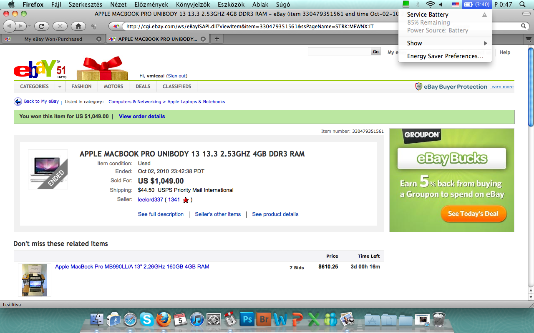Viewport: 534px width, 333px height.
Task: Click the volume icon in the menu bar
Action: 442,5
